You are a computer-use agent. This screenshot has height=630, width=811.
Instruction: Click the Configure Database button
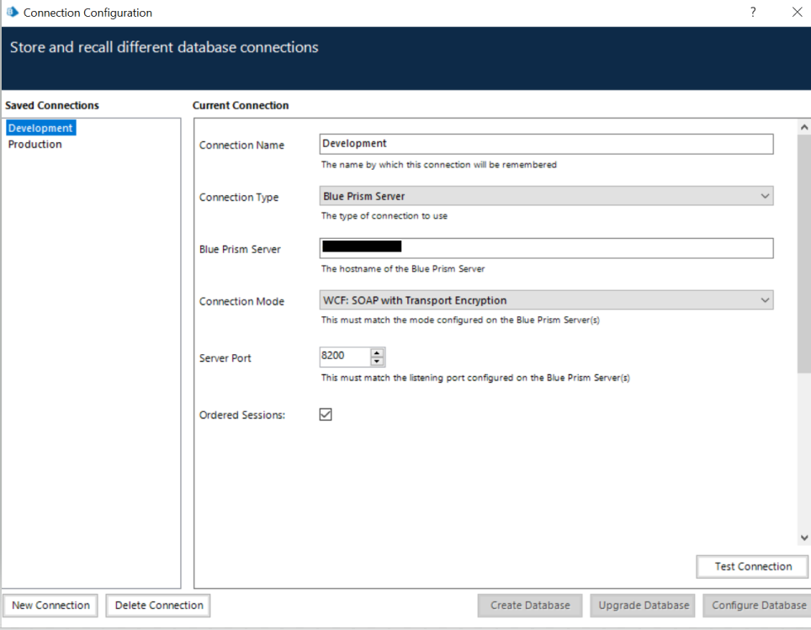pyautogui.click(x=758, y=606)
